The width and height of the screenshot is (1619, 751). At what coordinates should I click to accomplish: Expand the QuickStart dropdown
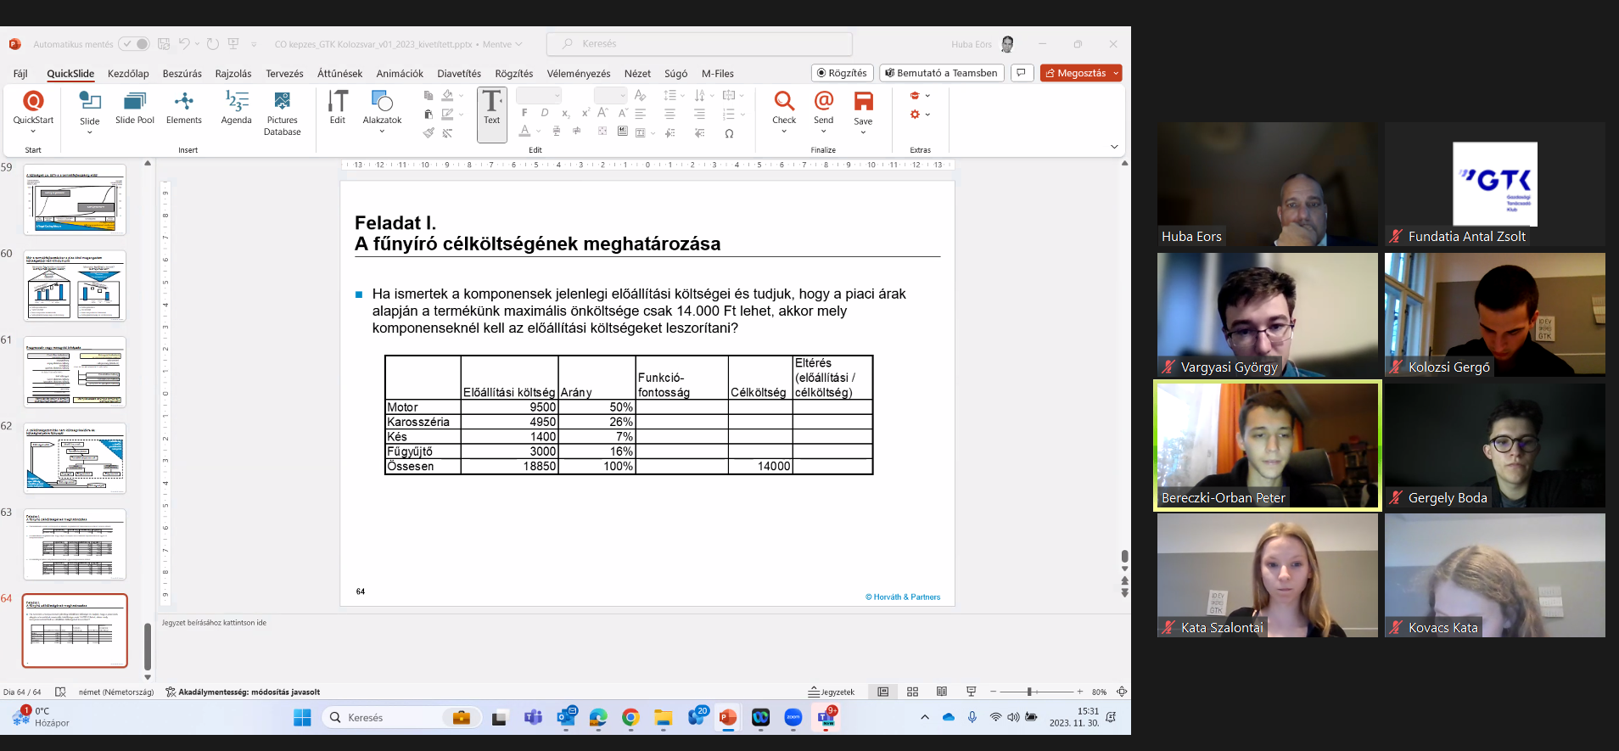coord(33,132)
